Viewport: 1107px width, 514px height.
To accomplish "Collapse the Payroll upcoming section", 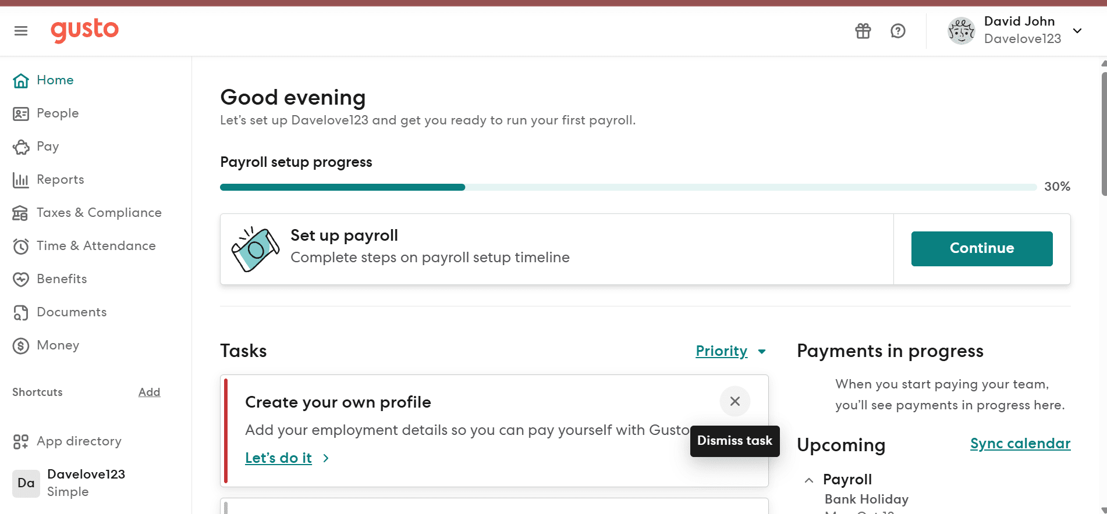I will tap(809, 480).
